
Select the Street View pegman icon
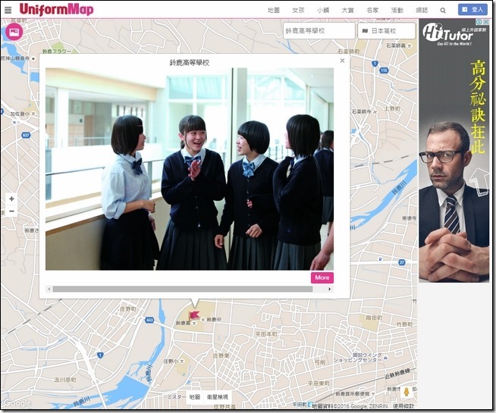(407, 392)
